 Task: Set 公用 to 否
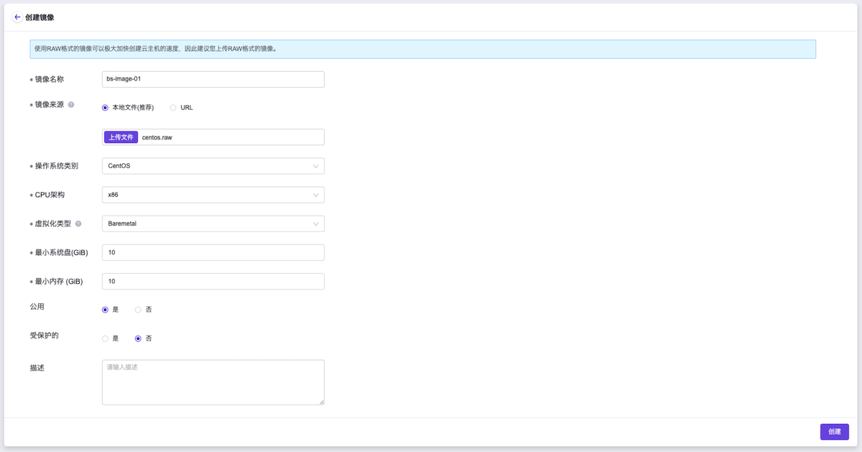click(138, 310)
